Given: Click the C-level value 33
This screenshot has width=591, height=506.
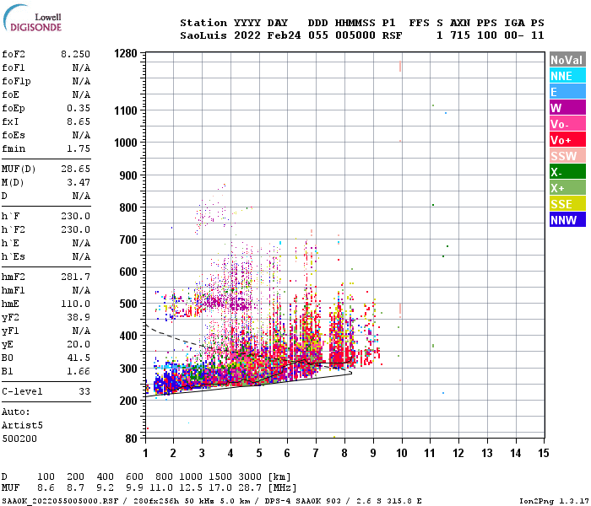Looking at the screenshot, I should (x=84, y=391).
